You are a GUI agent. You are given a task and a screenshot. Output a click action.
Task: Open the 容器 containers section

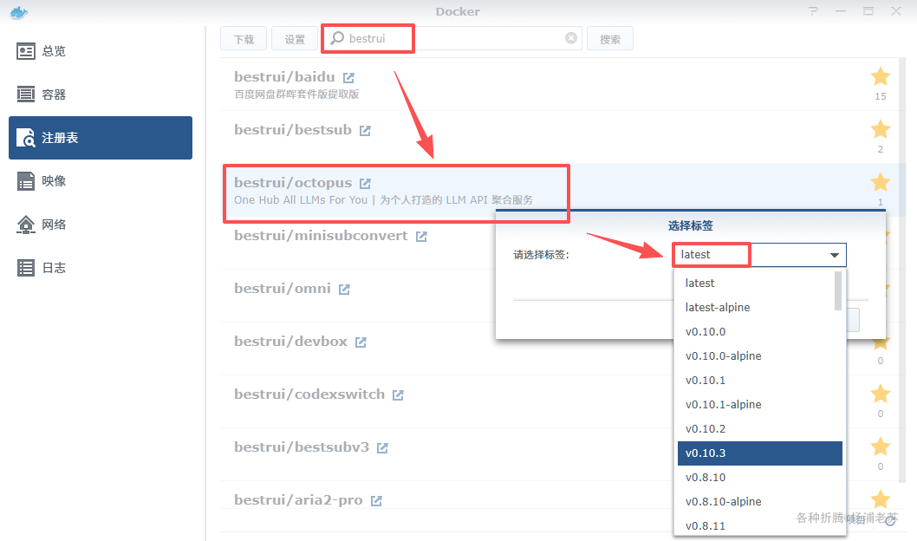[x=100, y=95]
